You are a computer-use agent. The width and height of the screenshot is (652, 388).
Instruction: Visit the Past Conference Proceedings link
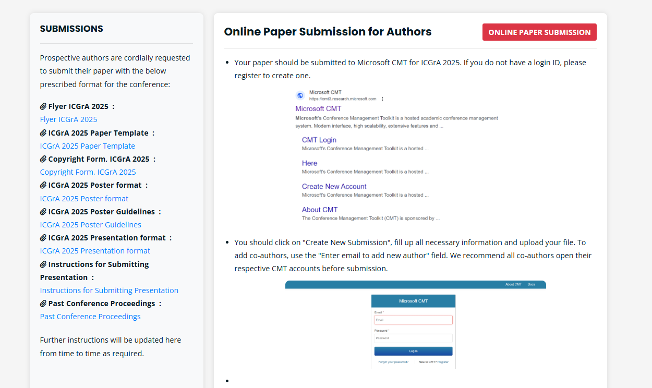tap(90, 317)
